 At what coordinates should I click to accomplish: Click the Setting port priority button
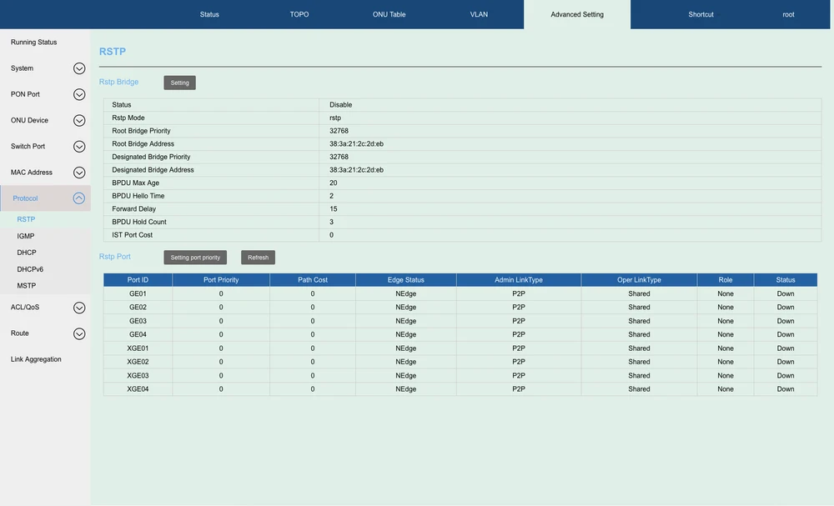(x=195, y=258)
